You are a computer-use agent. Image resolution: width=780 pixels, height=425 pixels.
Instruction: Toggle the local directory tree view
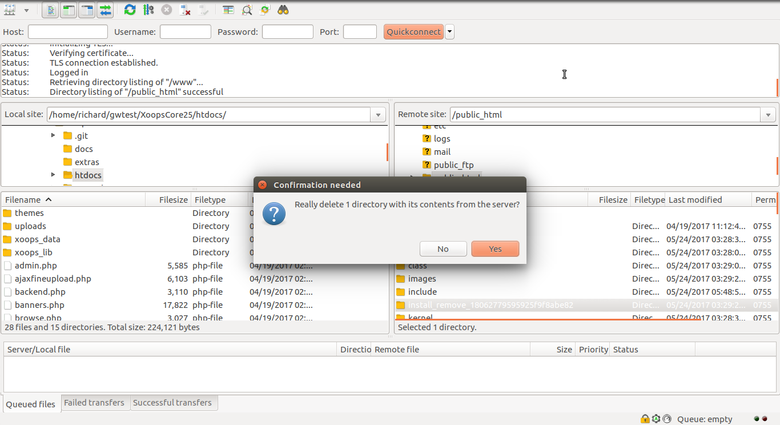(69, 10)
